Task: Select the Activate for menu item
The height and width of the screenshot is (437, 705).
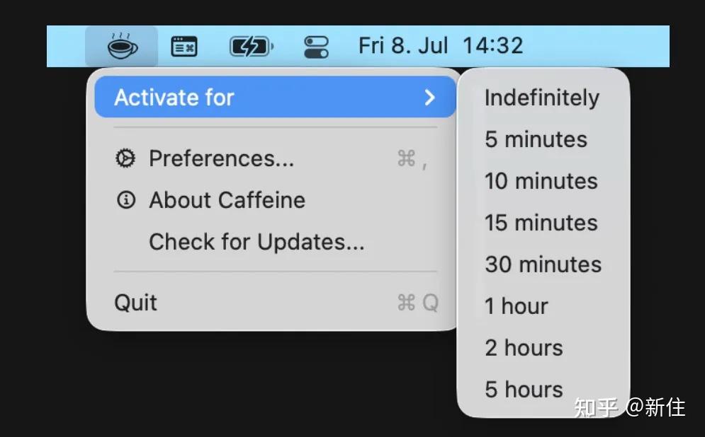Action: pos(275,97)
